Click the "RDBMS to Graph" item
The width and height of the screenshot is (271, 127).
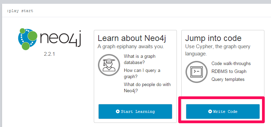tap(229, 71)
